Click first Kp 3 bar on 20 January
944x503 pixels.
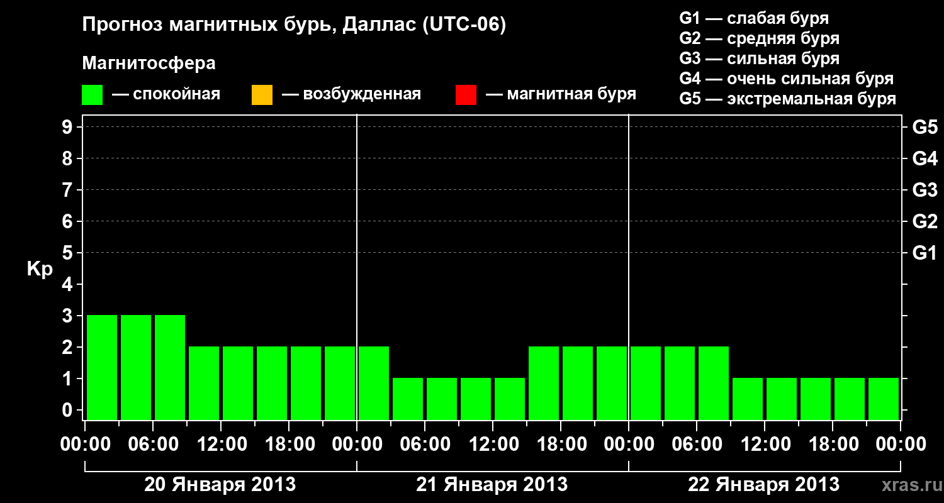(102, 367)
